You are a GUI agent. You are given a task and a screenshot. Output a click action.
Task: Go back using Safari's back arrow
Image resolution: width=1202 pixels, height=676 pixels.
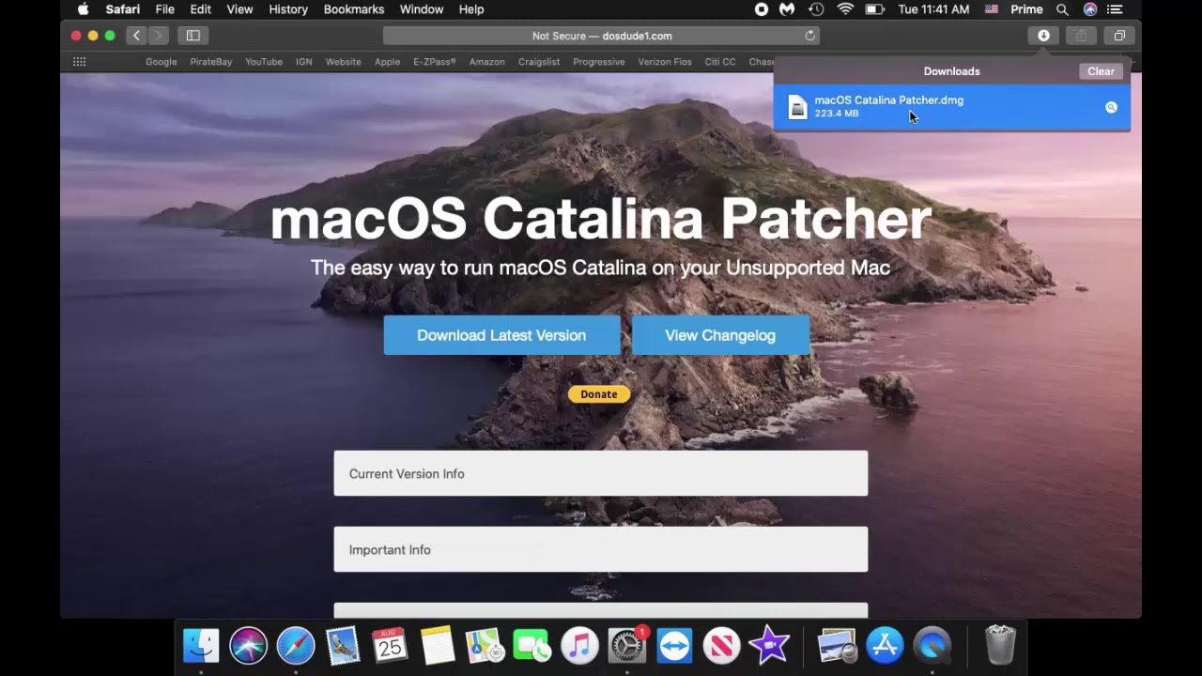click(x=136, y=36)
